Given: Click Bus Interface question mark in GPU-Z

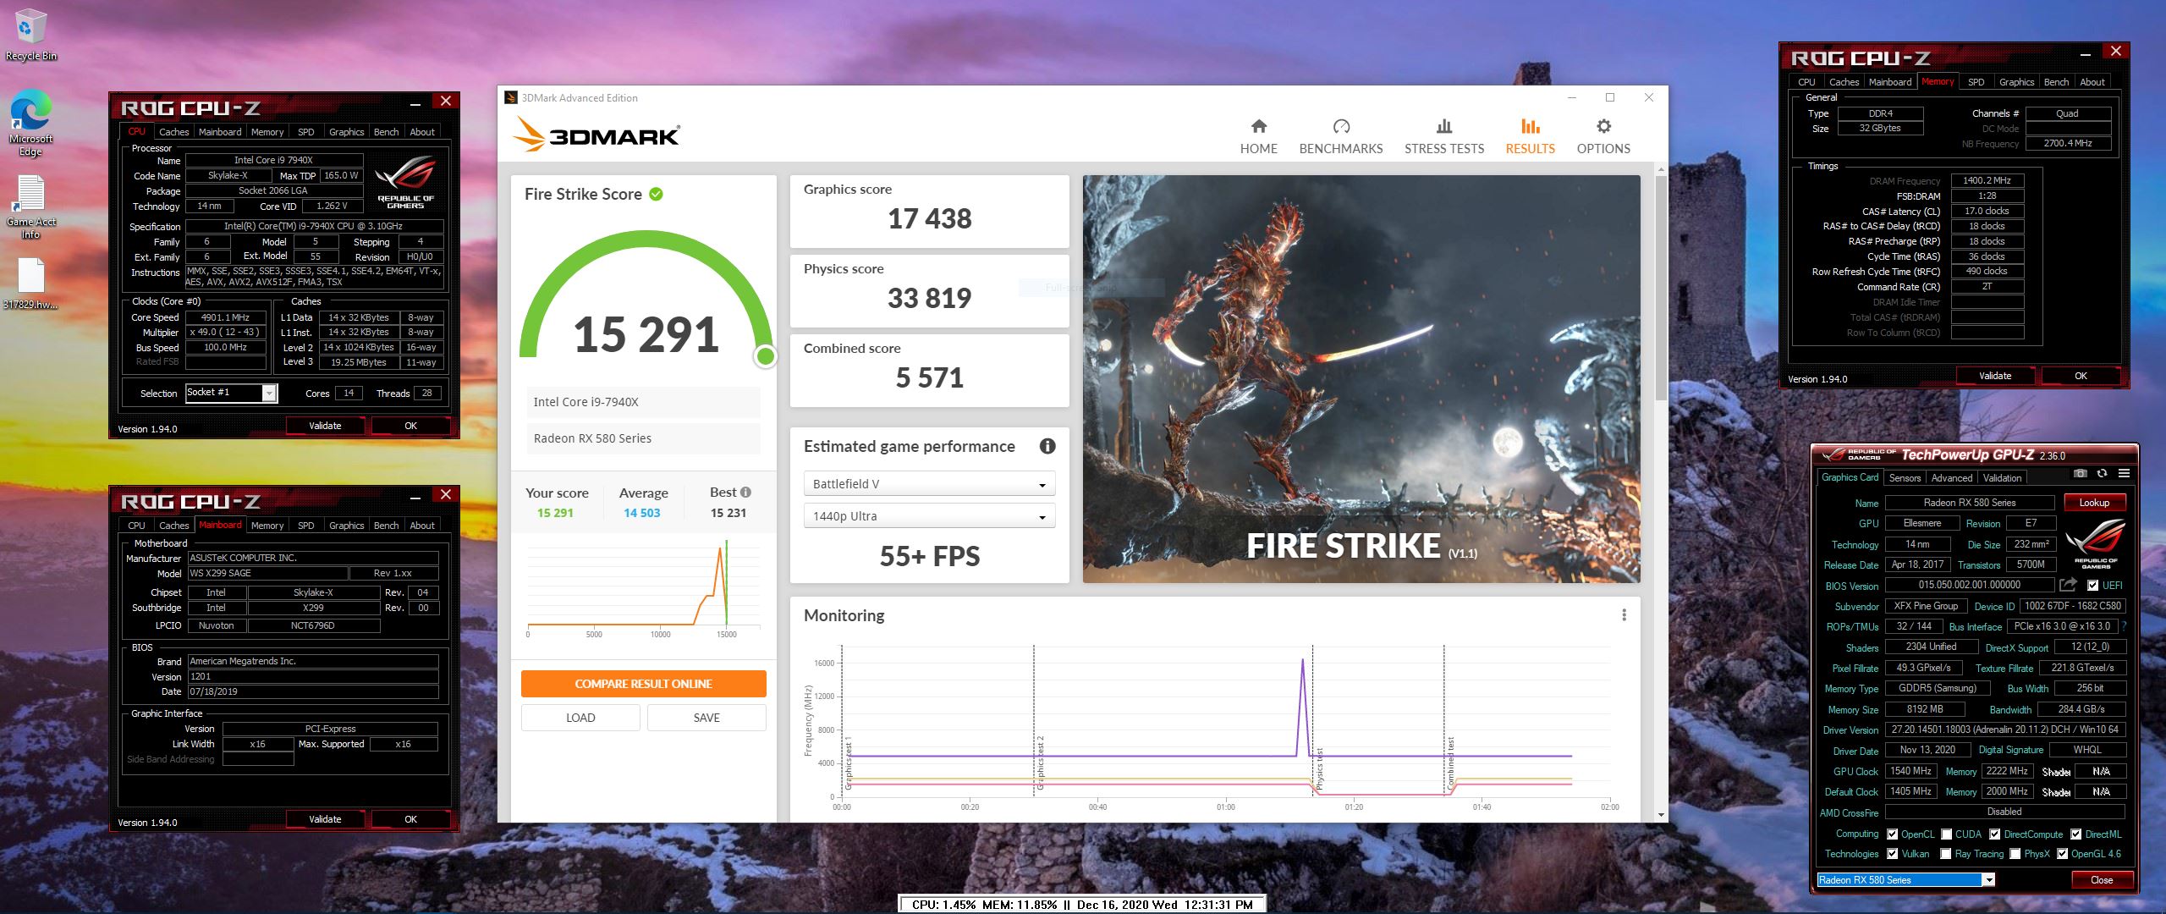Looking at the screenshot, I should pos(2124,626).
